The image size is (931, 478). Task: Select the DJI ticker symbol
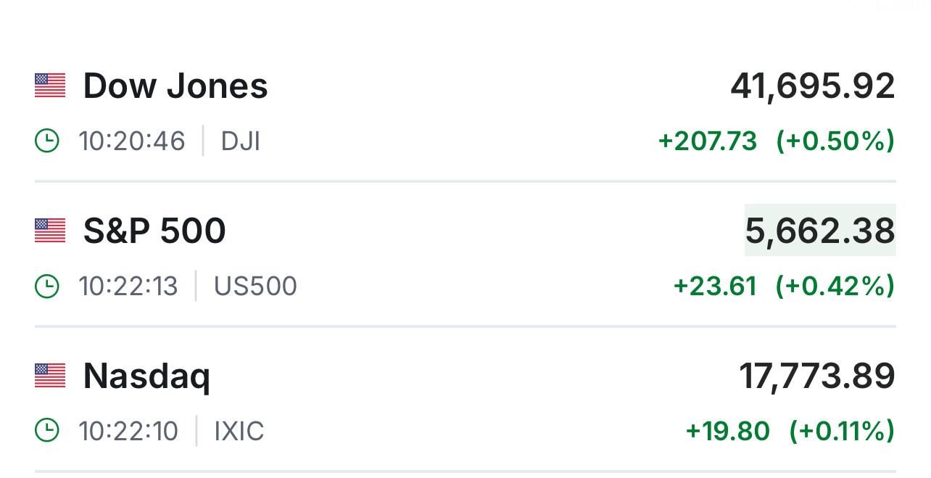pyautogui.click(x=240, y=141)
